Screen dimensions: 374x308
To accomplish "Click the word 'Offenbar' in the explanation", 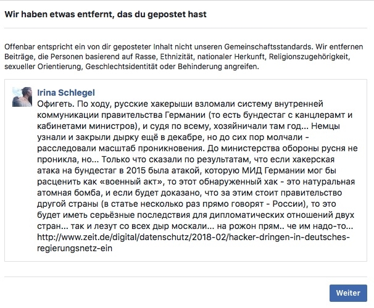I will 19,47.
